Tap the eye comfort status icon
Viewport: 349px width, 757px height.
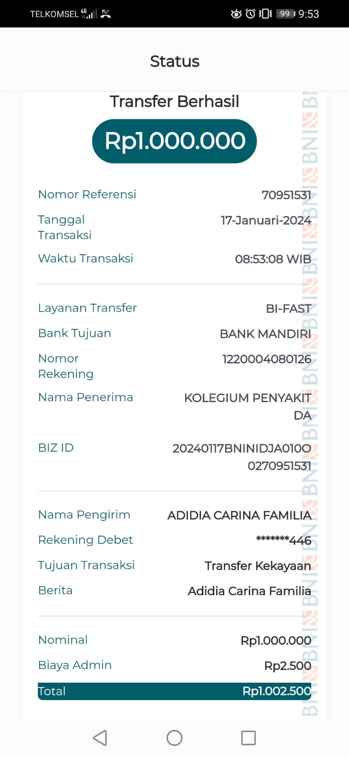(236, 14)
